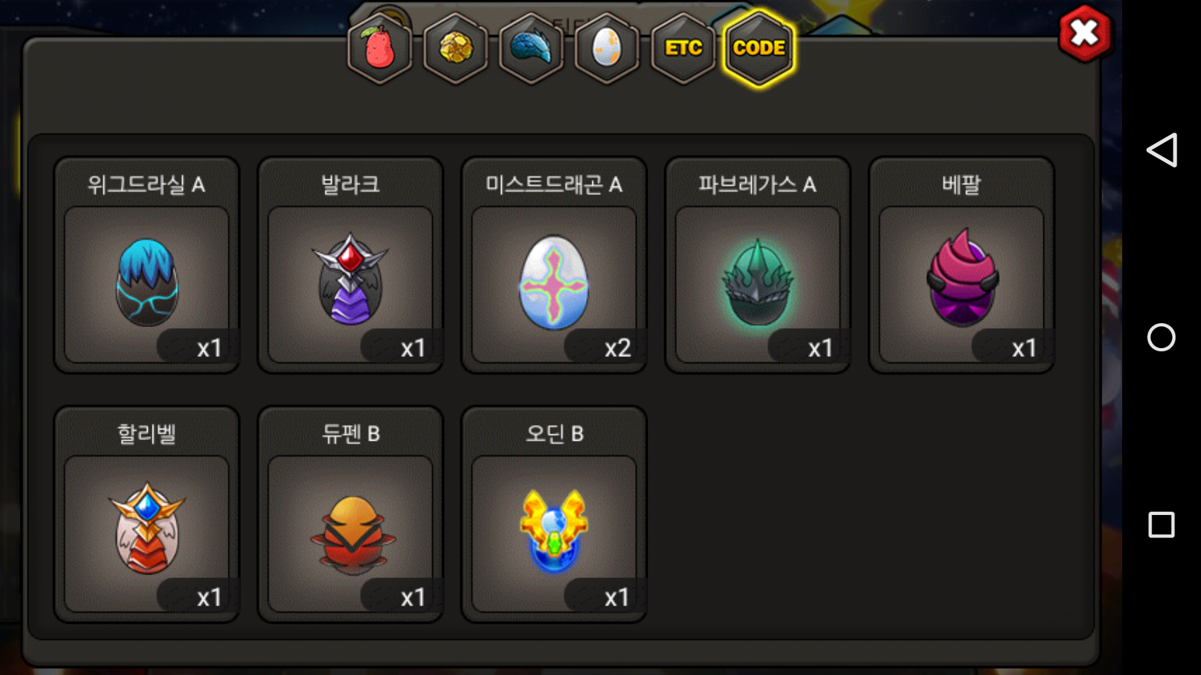Image resolution: width=1201 pixels, height=675 pixels.
Task: Choose the 발라크 egg item
Action: pos(350,265)
